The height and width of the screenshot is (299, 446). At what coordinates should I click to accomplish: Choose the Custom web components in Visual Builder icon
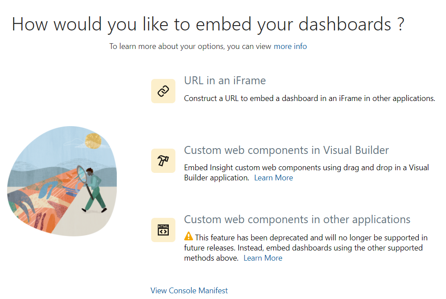point(163,161)
